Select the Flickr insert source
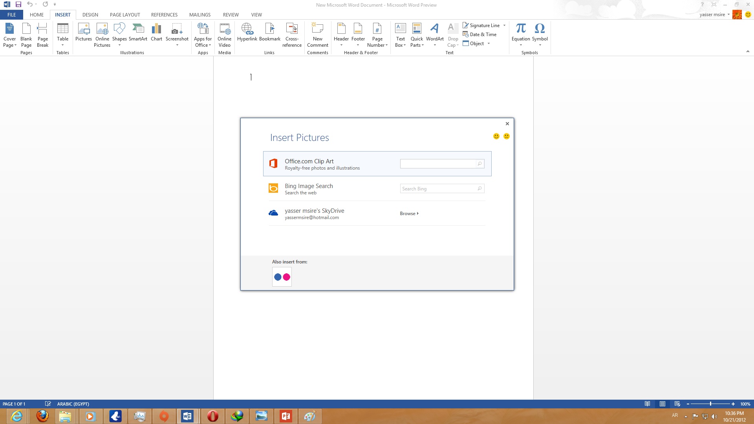Screen dimensions: 754x424 [x=282, y=277]
